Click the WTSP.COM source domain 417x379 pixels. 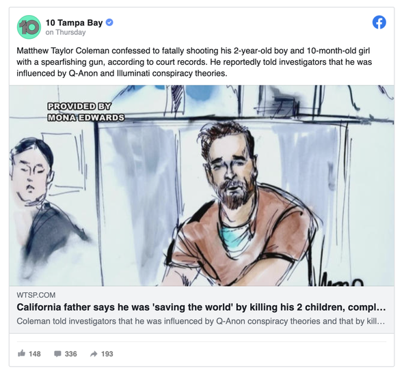[34, 294]
